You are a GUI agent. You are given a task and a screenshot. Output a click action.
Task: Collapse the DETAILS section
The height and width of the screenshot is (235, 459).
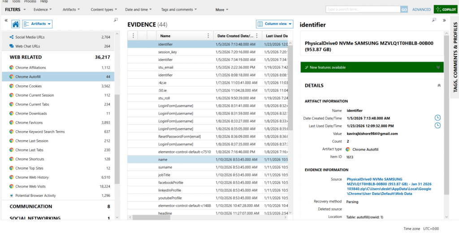pyautogui.click(x=438, y=85)
